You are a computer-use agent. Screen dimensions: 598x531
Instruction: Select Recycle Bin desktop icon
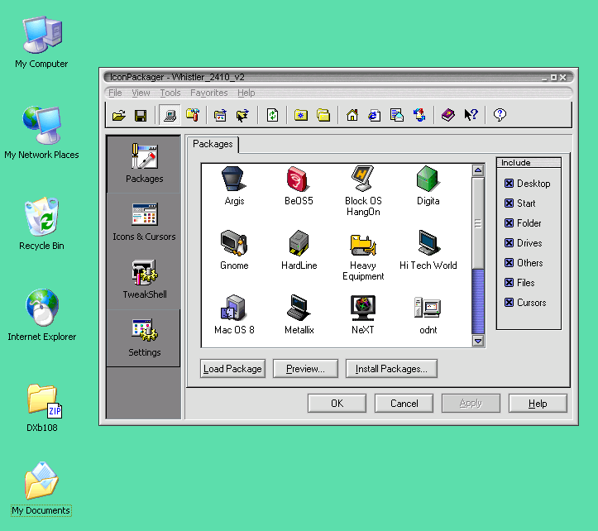(41, 224)
